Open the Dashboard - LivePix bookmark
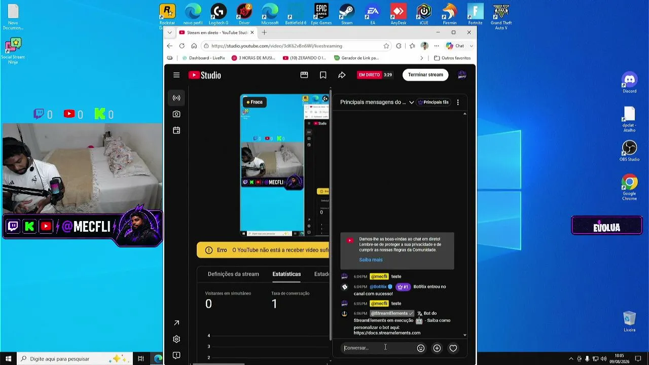The width and height of the screenshot is (649, 365). click(x=203, y=58)
